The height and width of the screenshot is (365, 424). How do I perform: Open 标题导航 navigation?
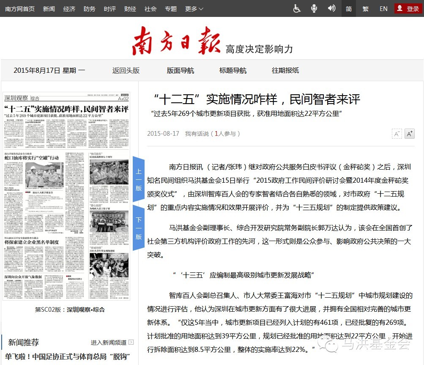[x=233, y=71]
